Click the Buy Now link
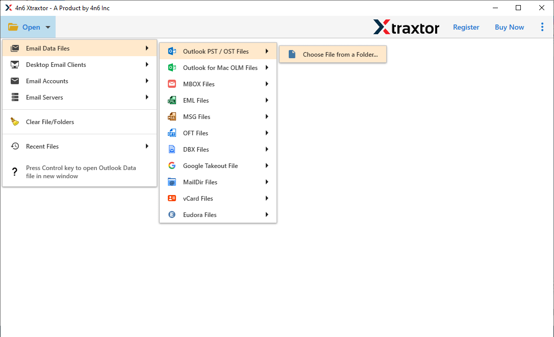Viewport: 554px width, 337px height. 509,27
